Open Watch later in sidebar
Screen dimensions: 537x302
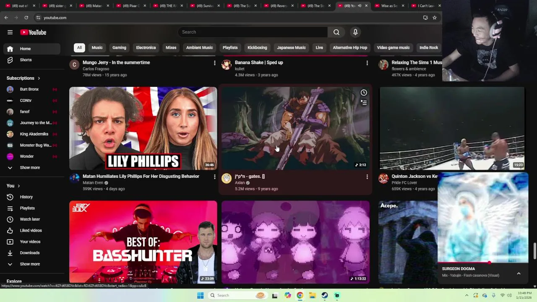point(32,219)
